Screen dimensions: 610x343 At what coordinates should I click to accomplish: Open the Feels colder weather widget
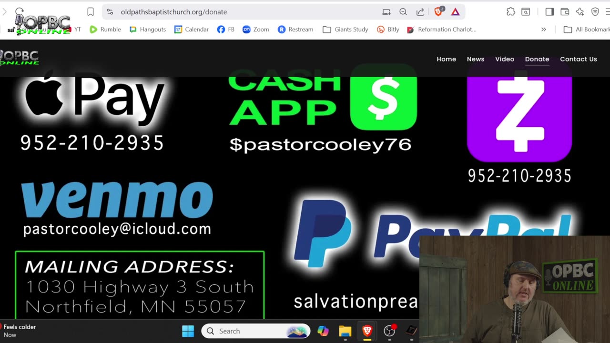click(19, 331)
